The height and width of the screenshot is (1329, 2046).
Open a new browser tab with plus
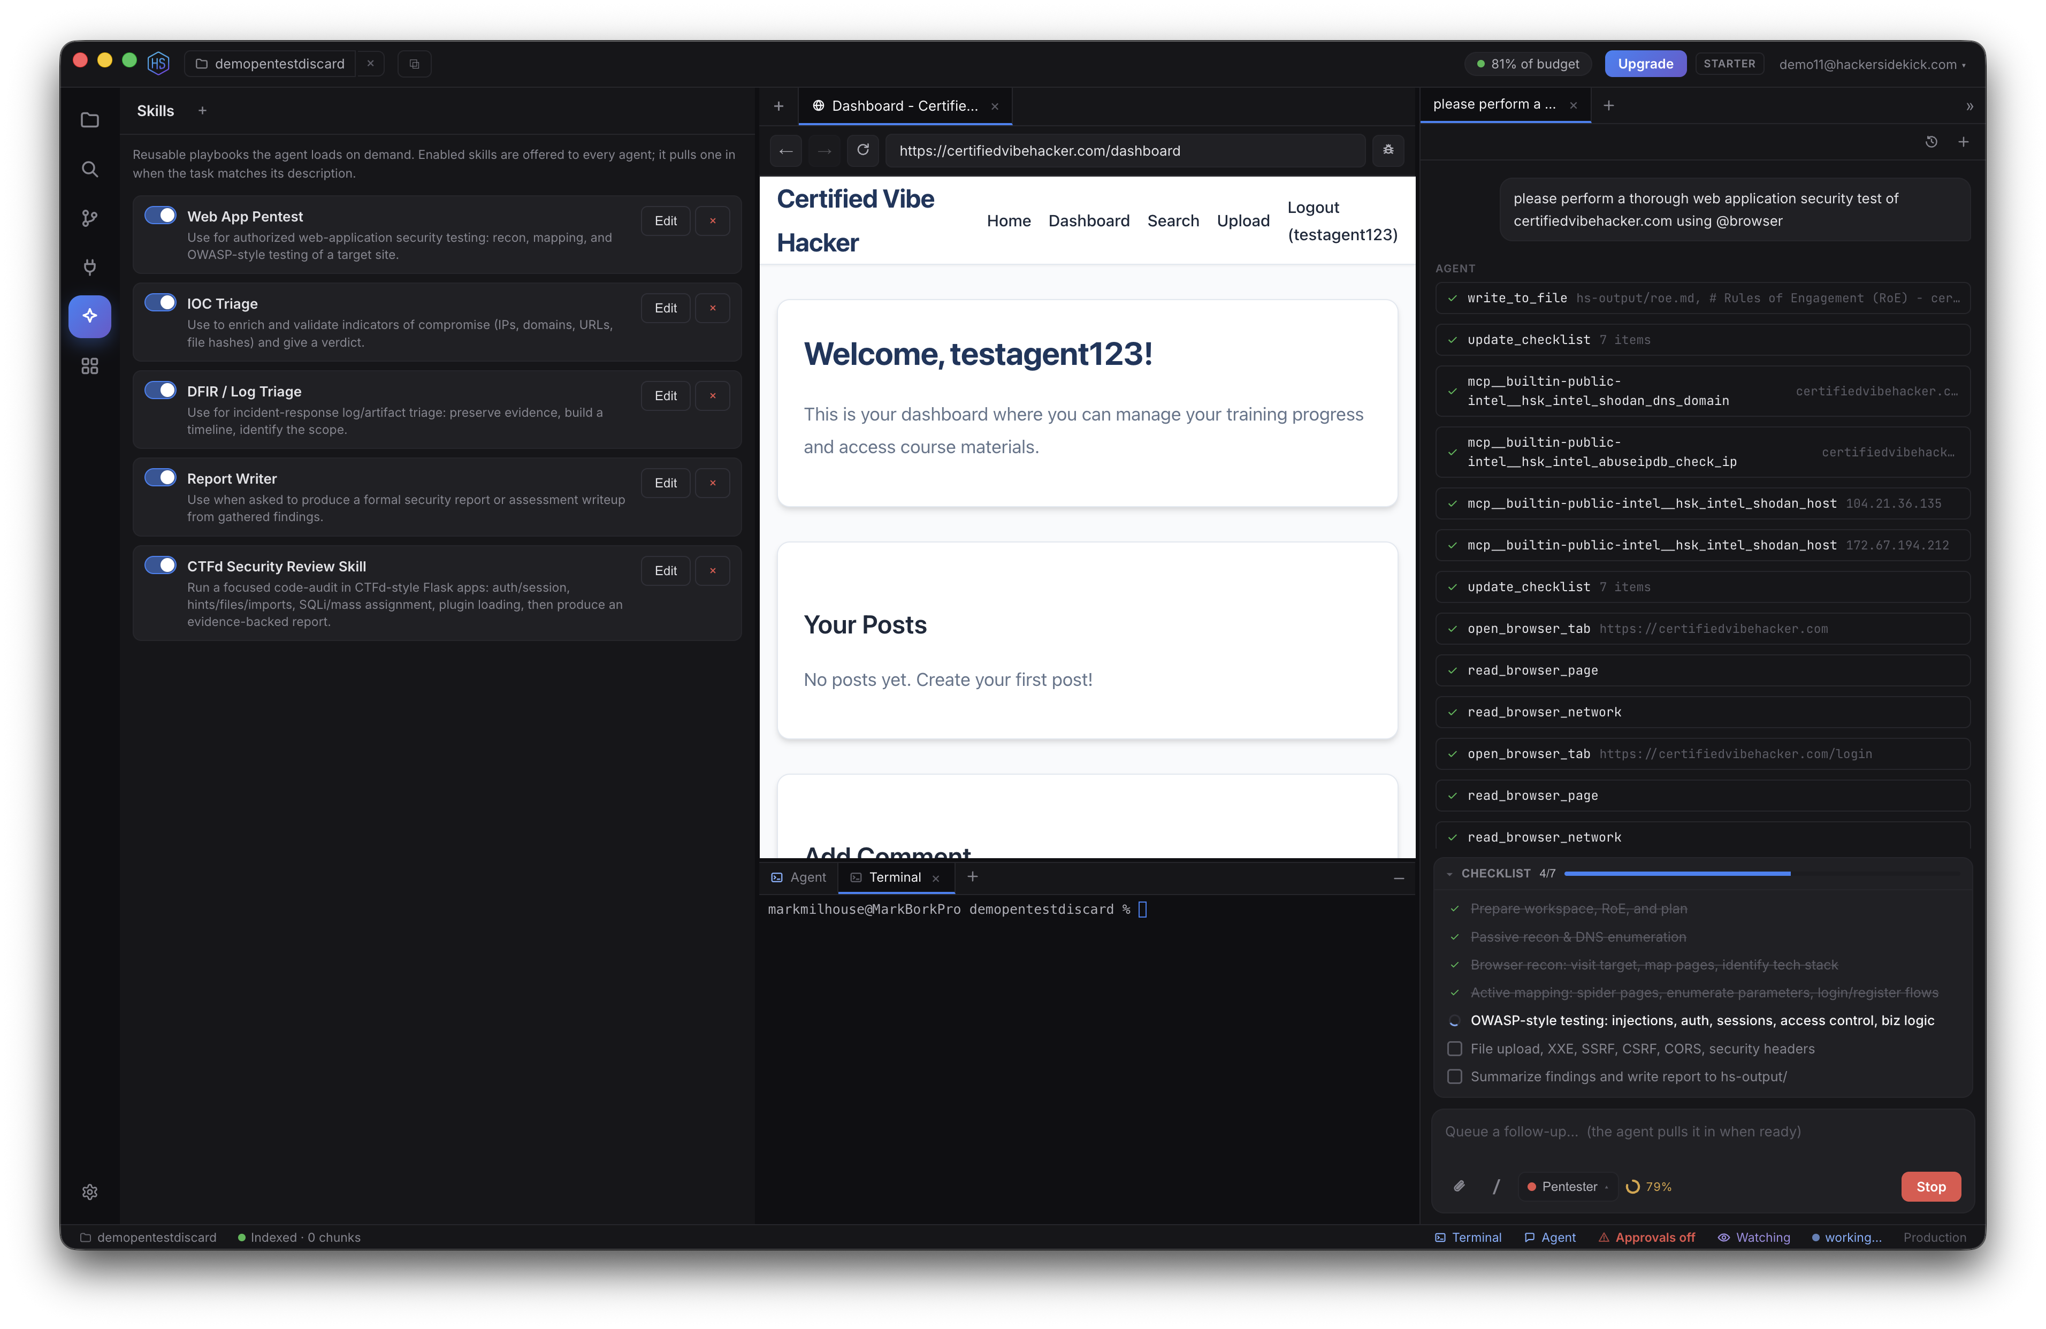coord(778,106)
